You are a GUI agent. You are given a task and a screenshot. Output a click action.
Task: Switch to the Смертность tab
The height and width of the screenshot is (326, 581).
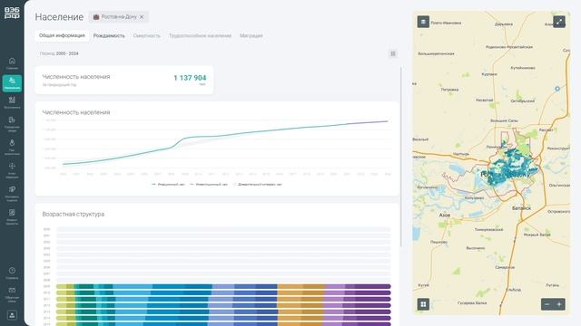pos(147,36)
